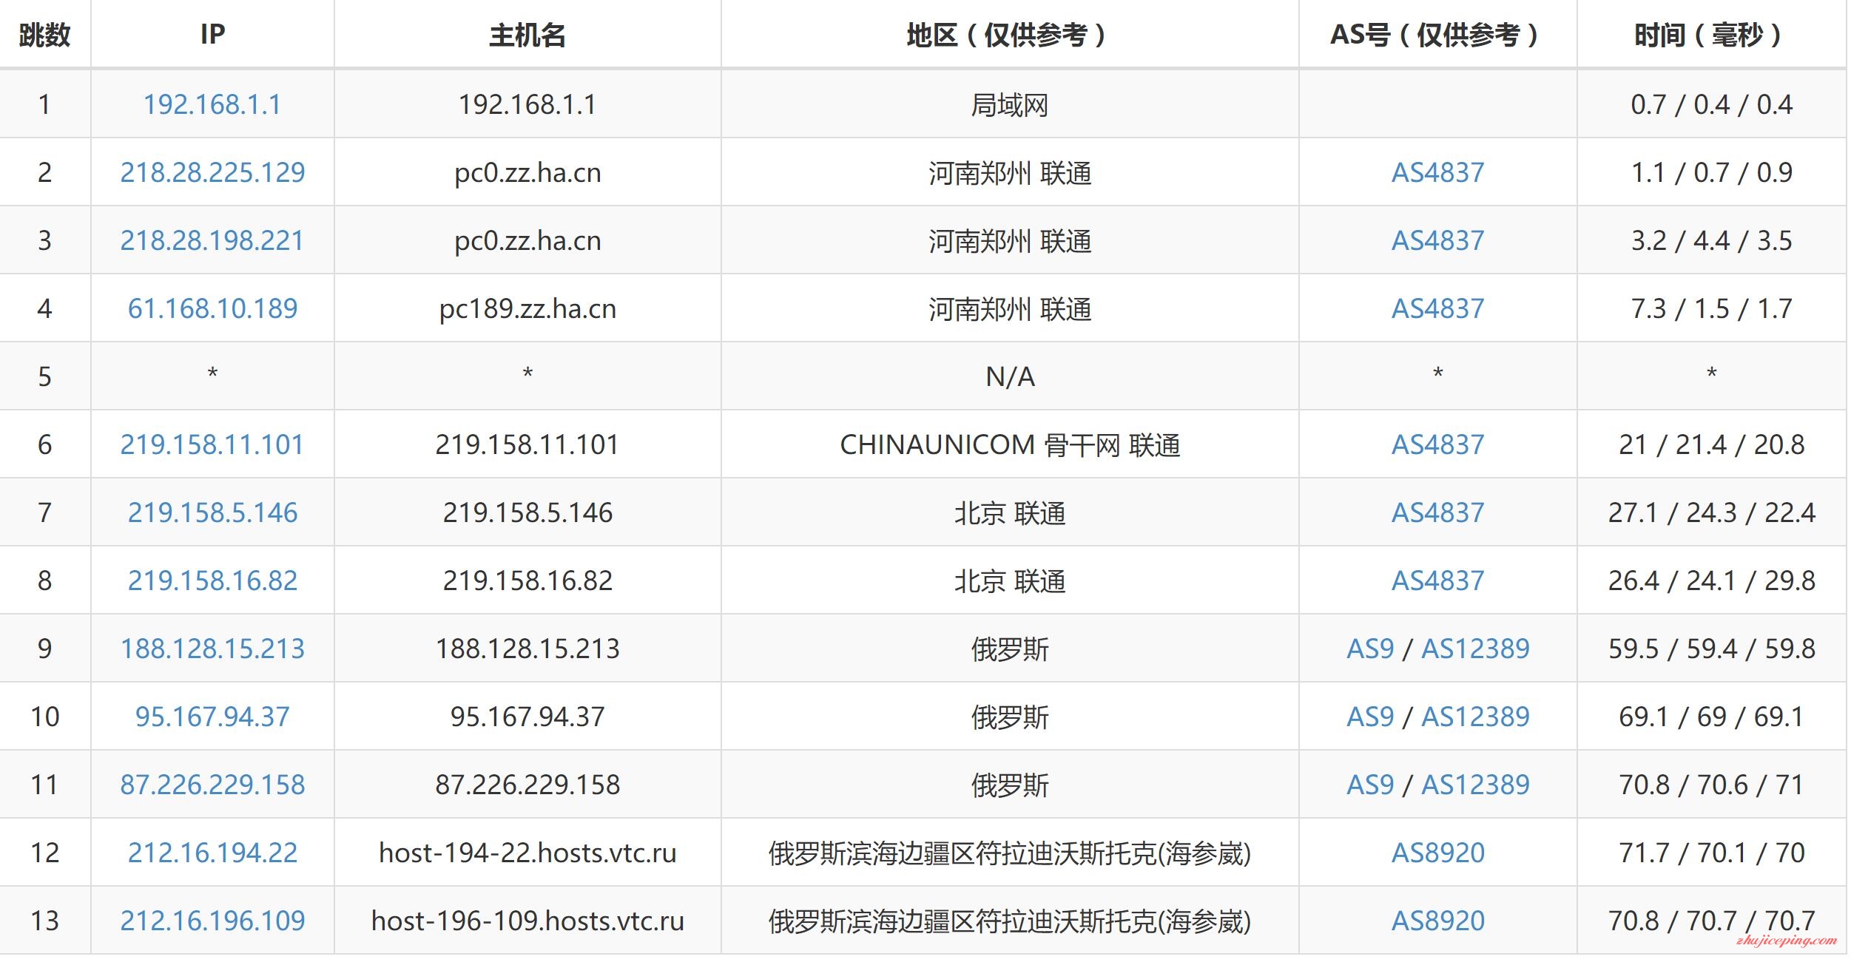
Task: Click AS4837 link in hop 3 row
Action: 1437,240
